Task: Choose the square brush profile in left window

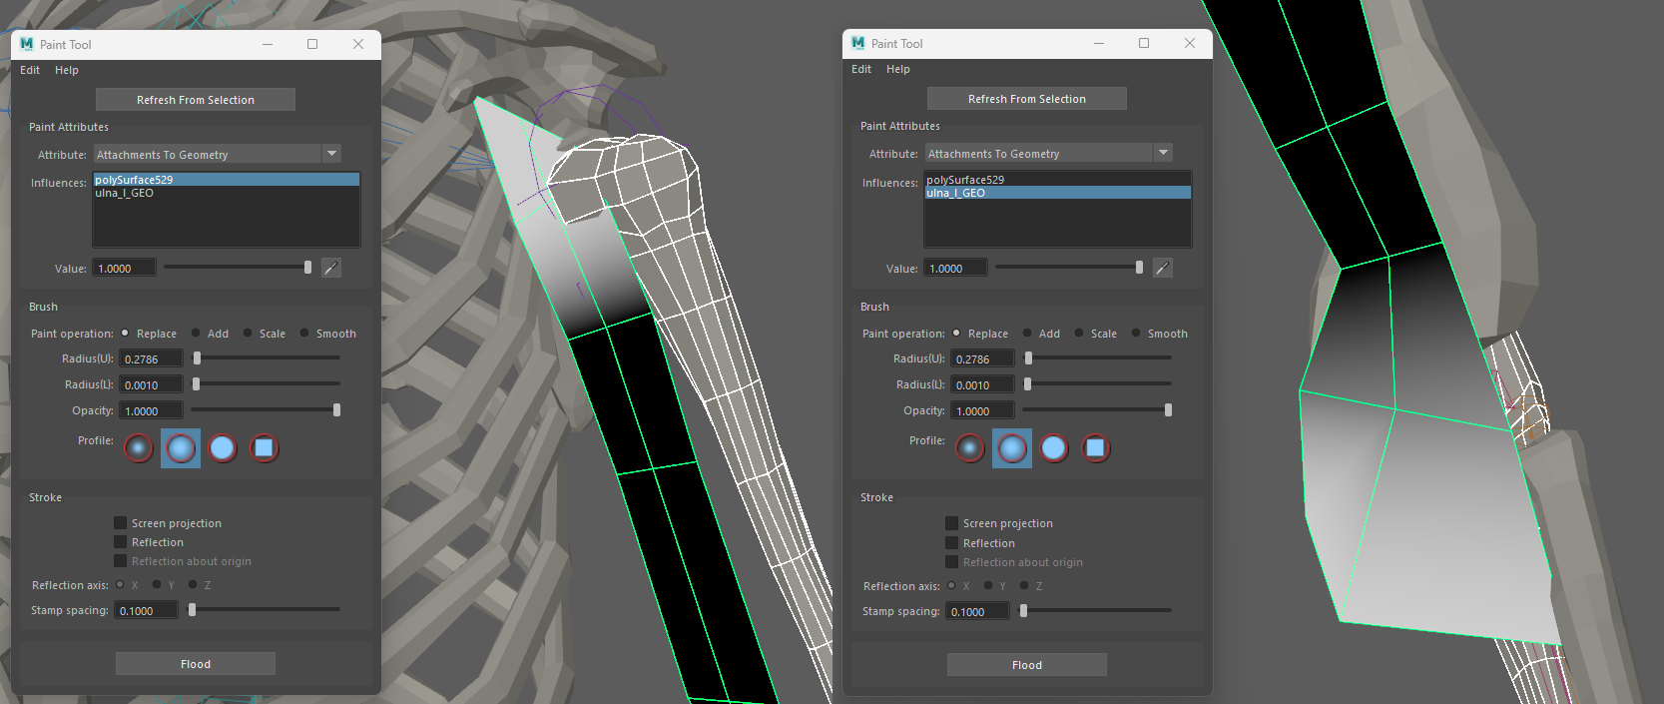Action: click(264, 448)
